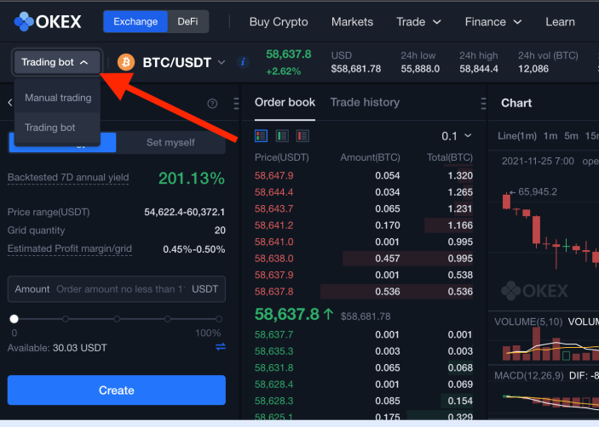
Task: Select the Set myself option
Action: 170,143
